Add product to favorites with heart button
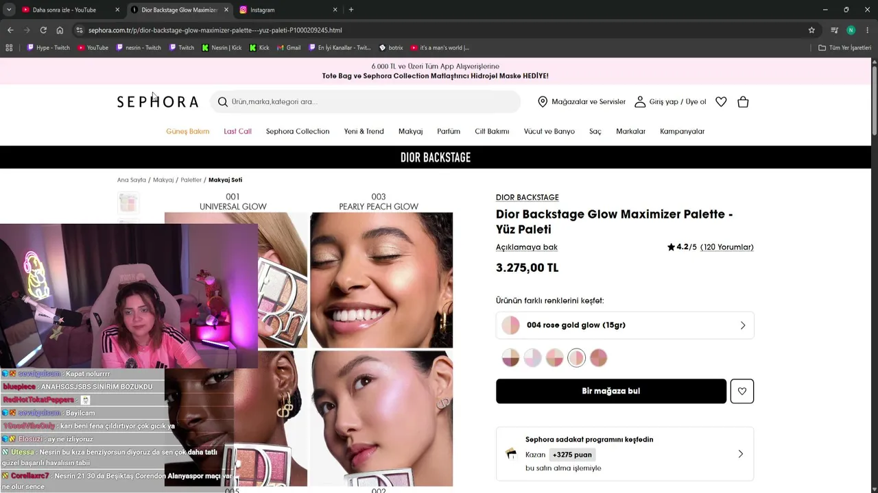Image resolution: width=878 pixels, height=493 pixels. [x=742, y=391]
